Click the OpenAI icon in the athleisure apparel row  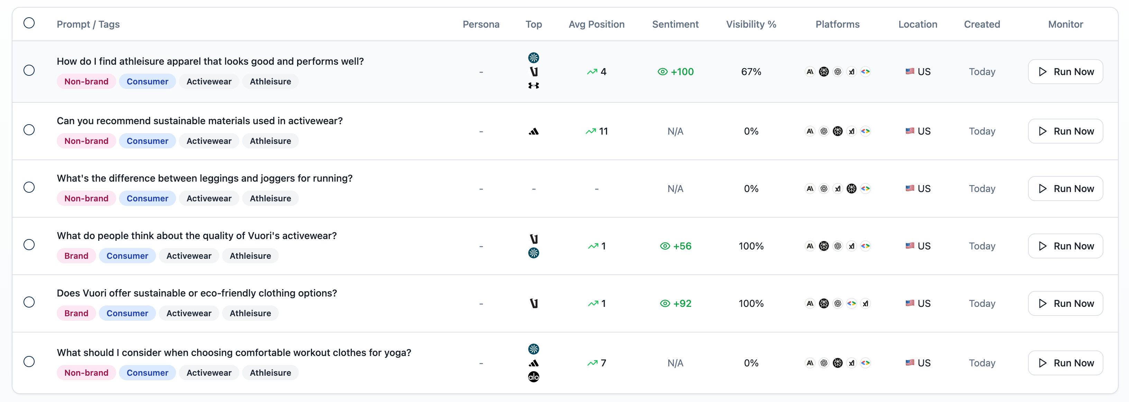pyautogui.click(x=837, y=72)
